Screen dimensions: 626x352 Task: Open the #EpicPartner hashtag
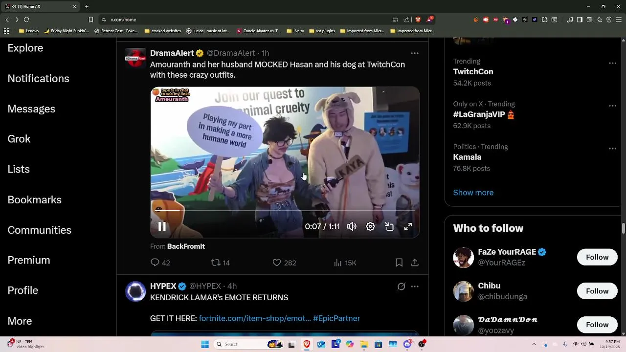pos(336,318)
